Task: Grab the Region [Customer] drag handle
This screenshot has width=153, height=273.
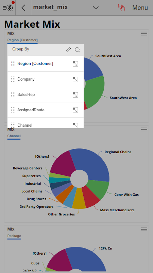Action: (x=13, y=63)
